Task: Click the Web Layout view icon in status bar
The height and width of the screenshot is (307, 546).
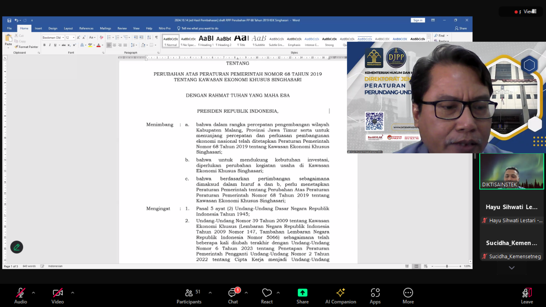Action: tap(426, 266)
